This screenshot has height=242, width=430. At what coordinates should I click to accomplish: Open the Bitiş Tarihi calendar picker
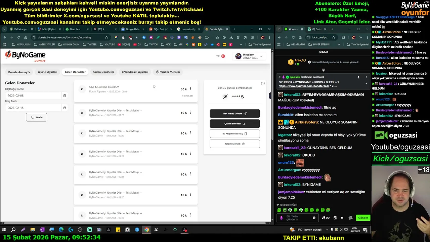pyautogui.click(x=64, y=108)
